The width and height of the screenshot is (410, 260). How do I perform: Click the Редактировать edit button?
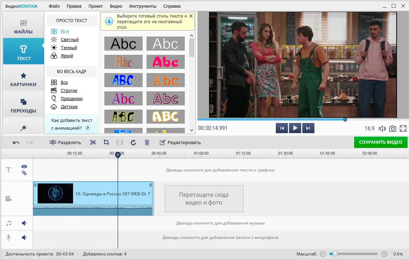coord(181,143)
